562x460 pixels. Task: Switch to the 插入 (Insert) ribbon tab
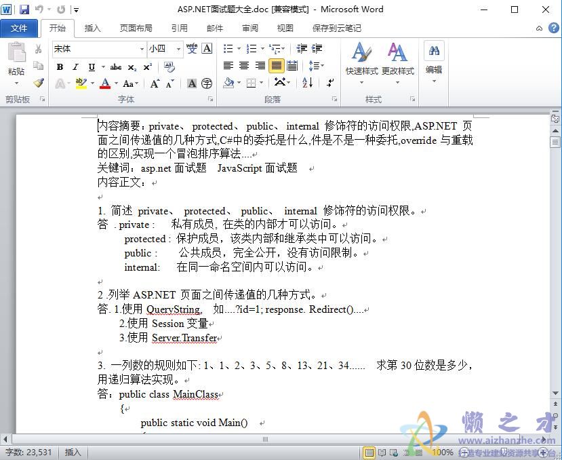click(92, 28)
